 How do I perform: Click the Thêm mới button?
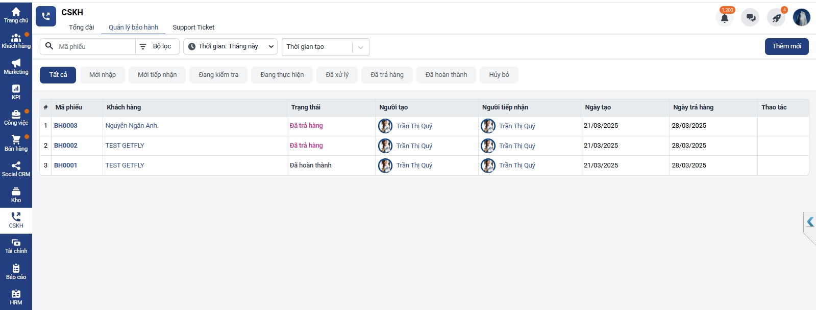pyautogui.click(x=786, y=46)
